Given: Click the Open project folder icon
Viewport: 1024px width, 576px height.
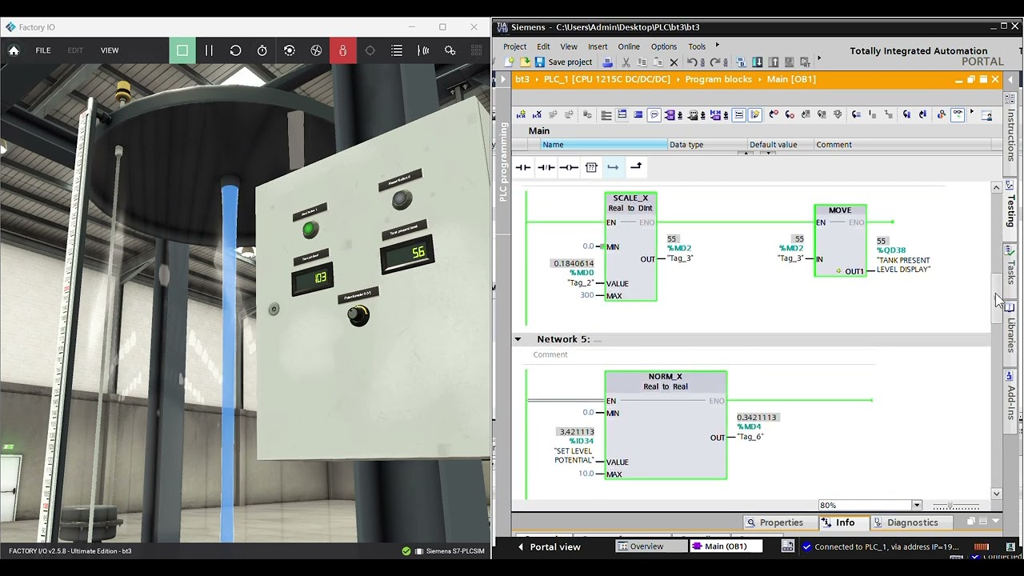Looking at the screenshot, I should 525,62.
